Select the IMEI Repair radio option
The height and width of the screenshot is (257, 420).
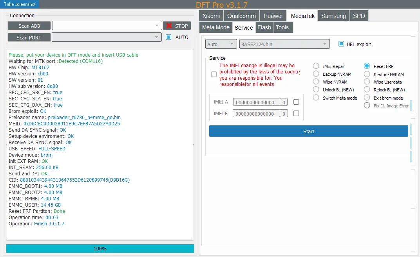pyautogui.click(x=316, y=66)
